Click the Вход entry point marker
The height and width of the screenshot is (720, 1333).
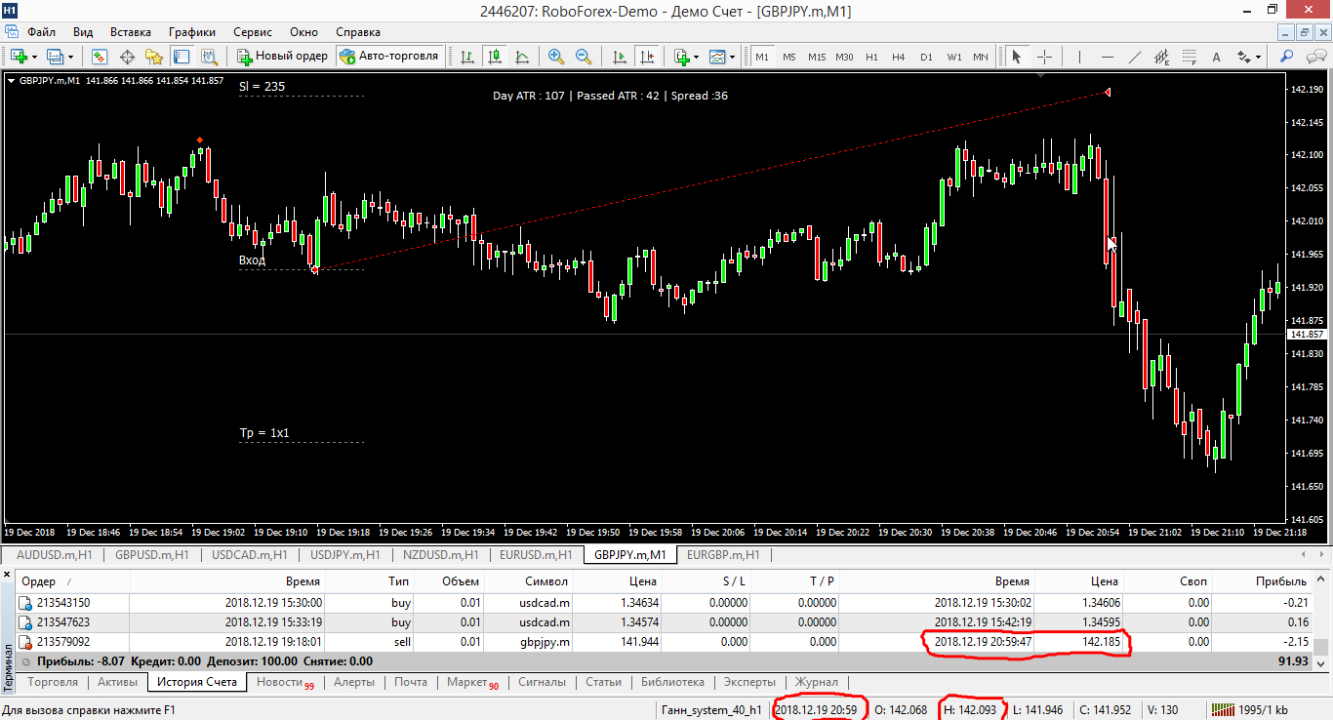(x=314, y=270)
